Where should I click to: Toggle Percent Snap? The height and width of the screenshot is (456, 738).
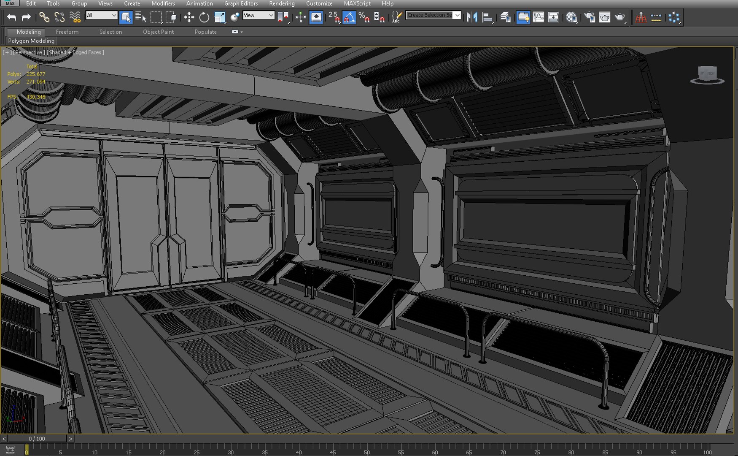coord(364,17)
